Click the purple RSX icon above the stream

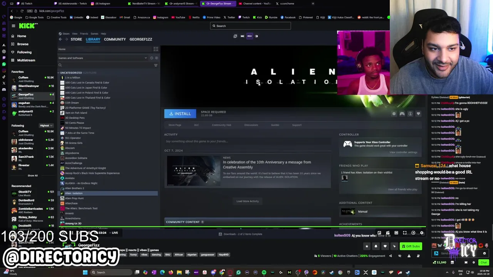coord(249,36)
